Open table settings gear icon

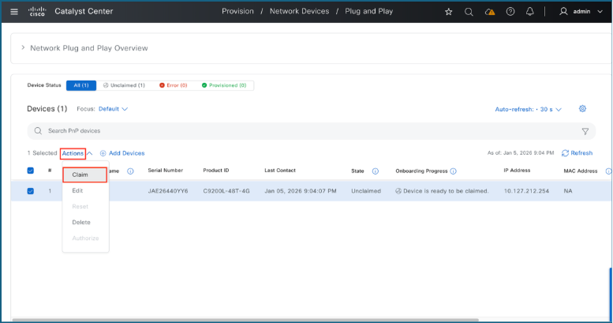(x=582, y=109)
